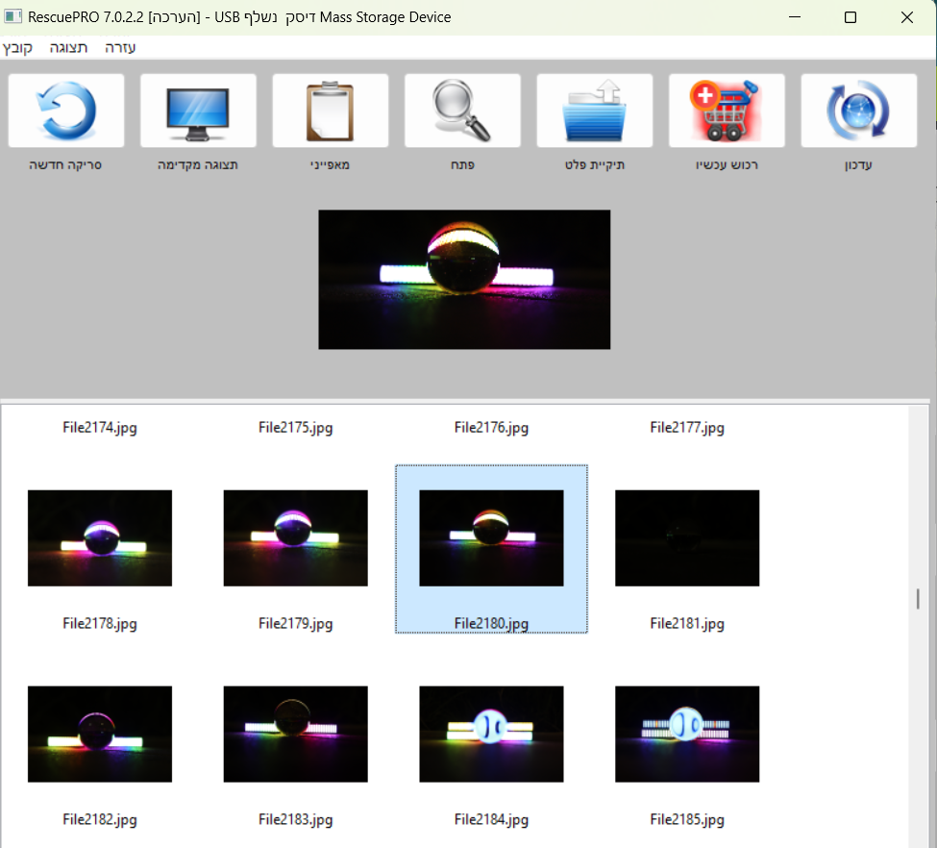Image resolution: width=937 pixels, height=848 pixels.
Task: Open the קובץ file menu
Action: [17, 48]
